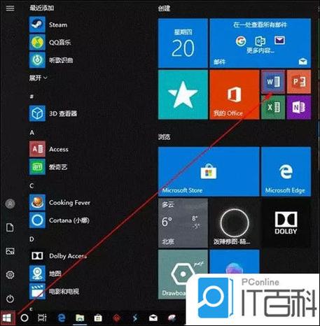This screenshot has height=326, width=320.
Task: Click the Windows Start button on taskbar
Action: click(7, 318)
